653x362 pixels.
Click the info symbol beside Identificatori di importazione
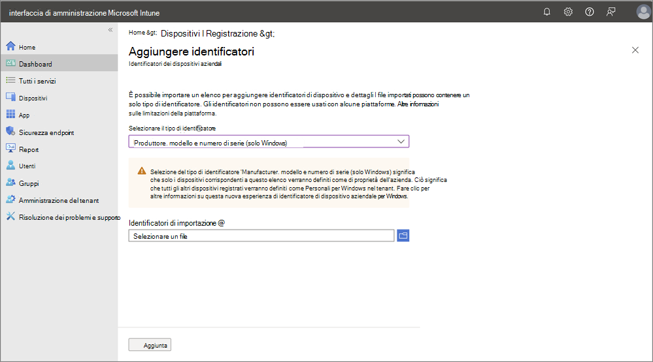click(221, 223)
